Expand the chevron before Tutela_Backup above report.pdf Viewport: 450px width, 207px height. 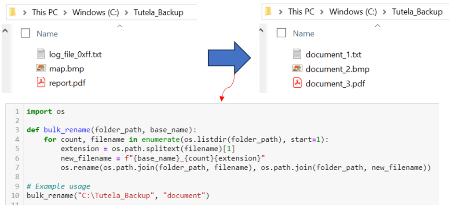pyautogui.click(x=126, y=12)
